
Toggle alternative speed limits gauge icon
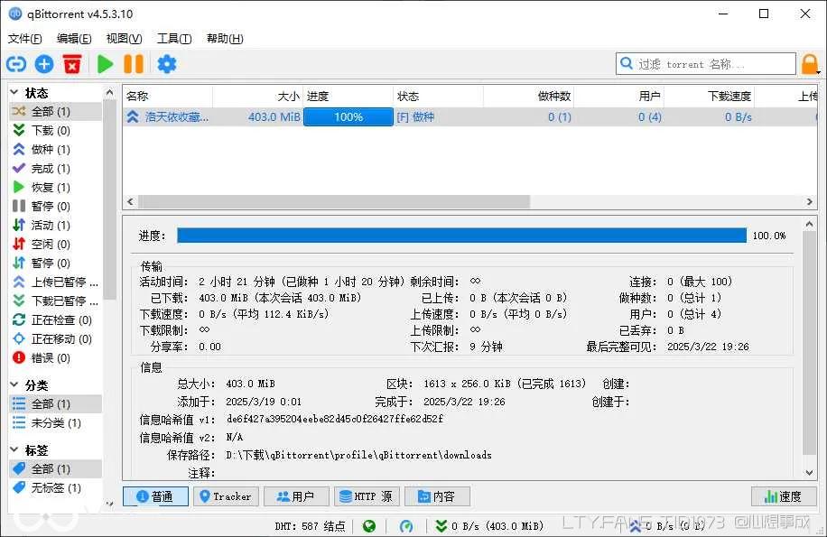click(x=406, y=526)
